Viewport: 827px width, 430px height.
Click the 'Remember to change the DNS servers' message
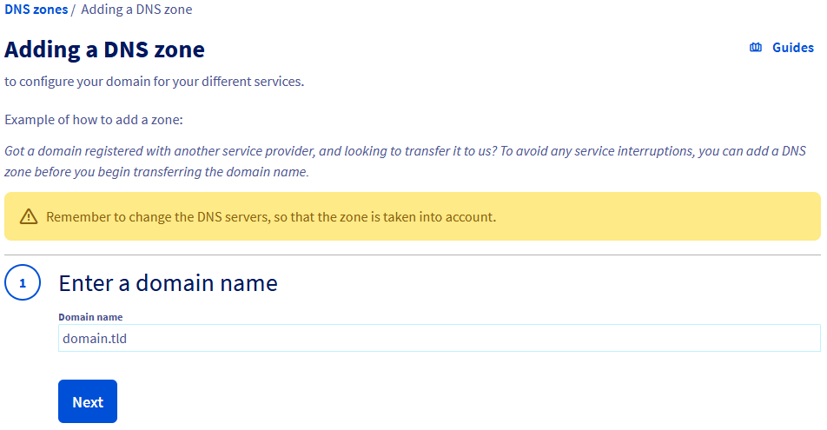click(x=270, y=216)
